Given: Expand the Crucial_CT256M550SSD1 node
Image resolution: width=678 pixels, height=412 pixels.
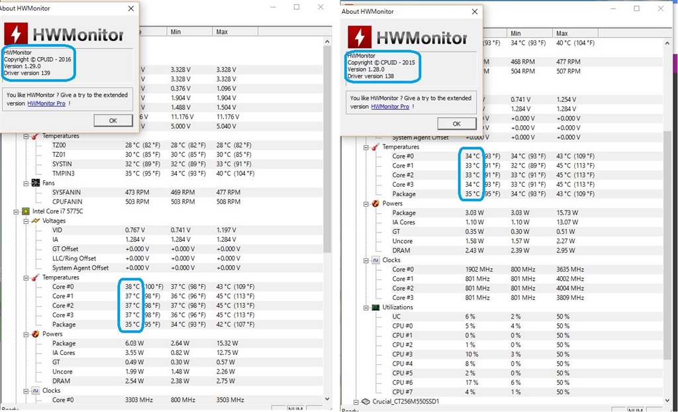Looking at the screenshot, I should 356,402.
